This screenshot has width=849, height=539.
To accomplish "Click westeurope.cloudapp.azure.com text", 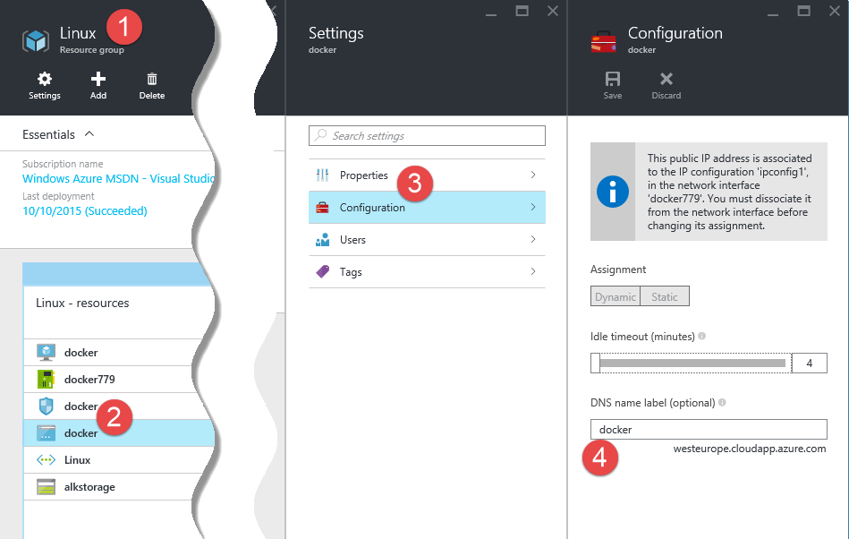I will click(750, 449).
